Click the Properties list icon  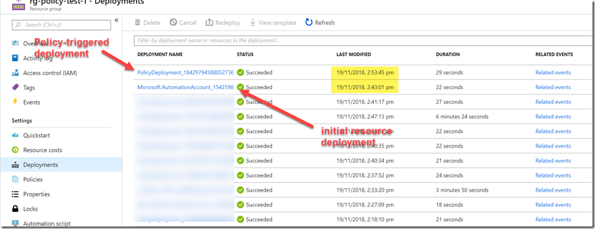click(15, 194)
